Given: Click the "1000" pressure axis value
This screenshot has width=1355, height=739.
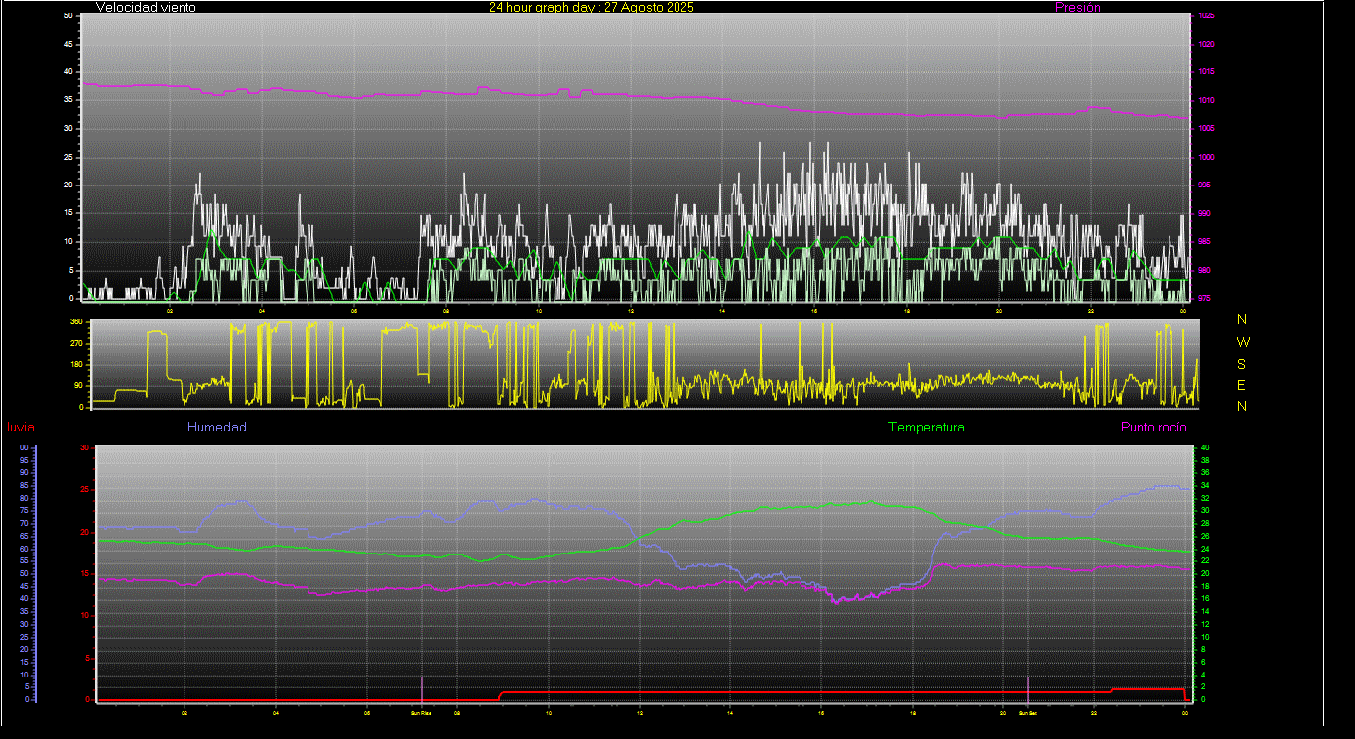Looking at the screenshot, I should click(x=1205, y=157).
